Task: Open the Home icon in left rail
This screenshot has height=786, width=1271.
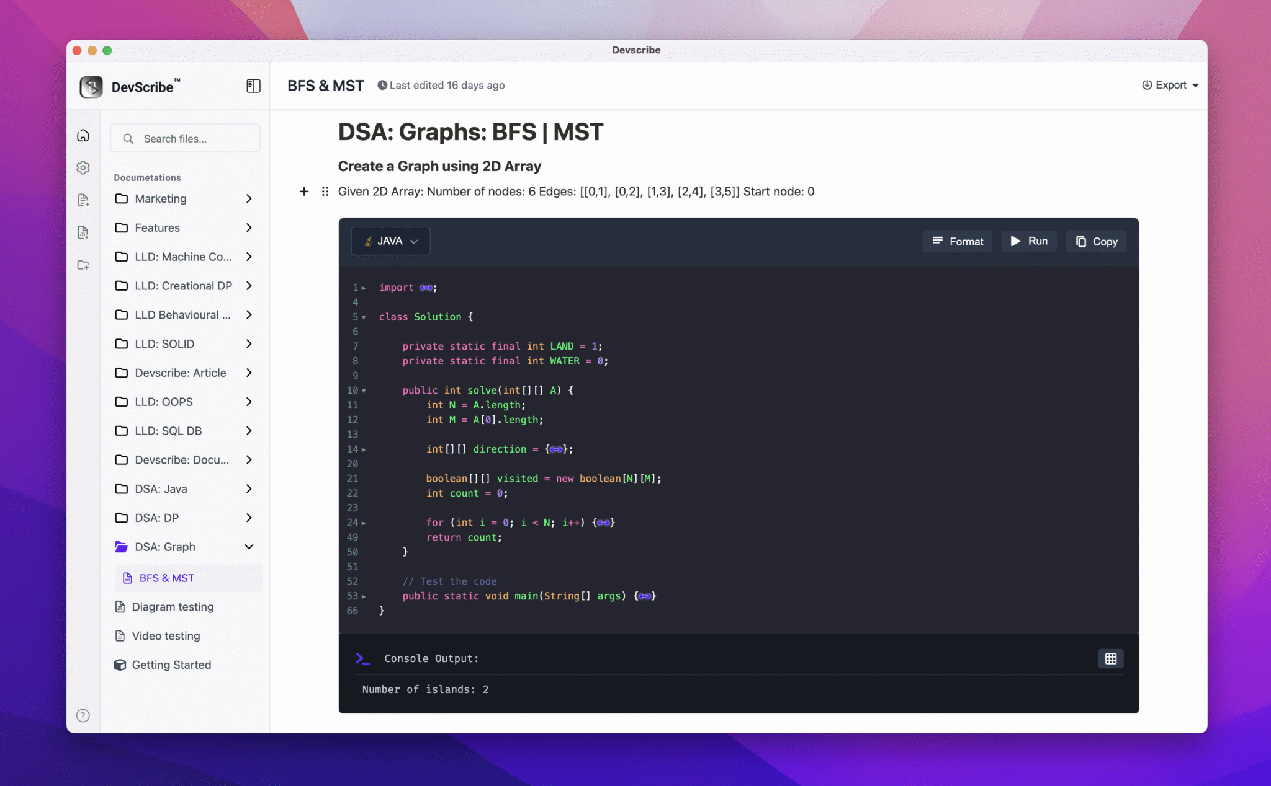Action: pyautogui.click(x=83, y=135)
